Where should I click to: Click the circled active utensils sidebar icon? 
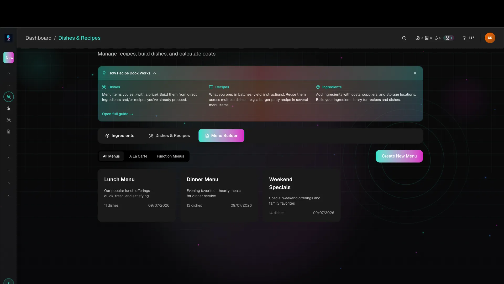point(9,97)
